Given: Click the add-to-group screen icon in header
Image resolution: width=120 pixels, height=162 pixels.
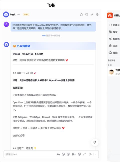Looking at the screenshot, I should [87, 14].
